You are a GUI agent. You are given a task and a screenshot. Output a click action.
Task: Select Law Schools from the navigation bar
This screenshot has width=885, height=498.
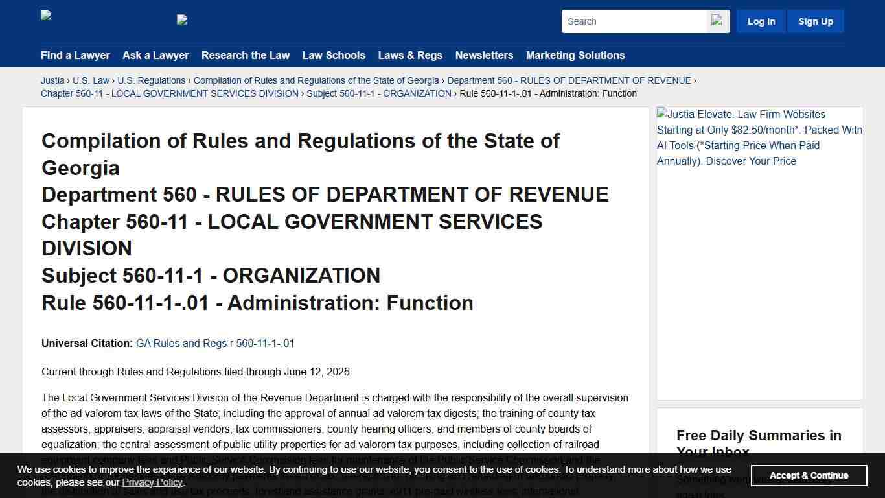[x=334, y=55]
